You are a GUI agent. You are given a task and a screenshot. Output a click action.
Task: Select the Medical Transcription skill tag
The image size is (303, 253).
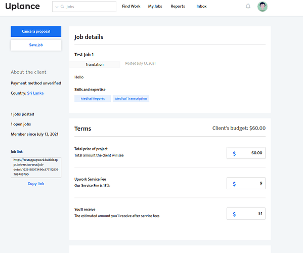[131, 99]
